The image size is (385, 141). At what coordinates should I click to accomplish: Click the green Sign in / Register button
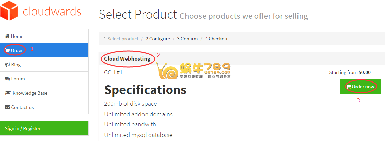(x=44, y=128)
